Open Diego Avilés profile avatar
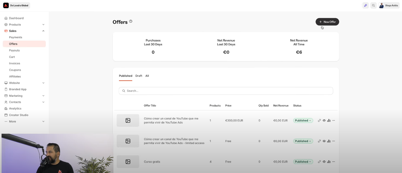The height and width of the screenshot is (173, 402). (x=382, y=5)
